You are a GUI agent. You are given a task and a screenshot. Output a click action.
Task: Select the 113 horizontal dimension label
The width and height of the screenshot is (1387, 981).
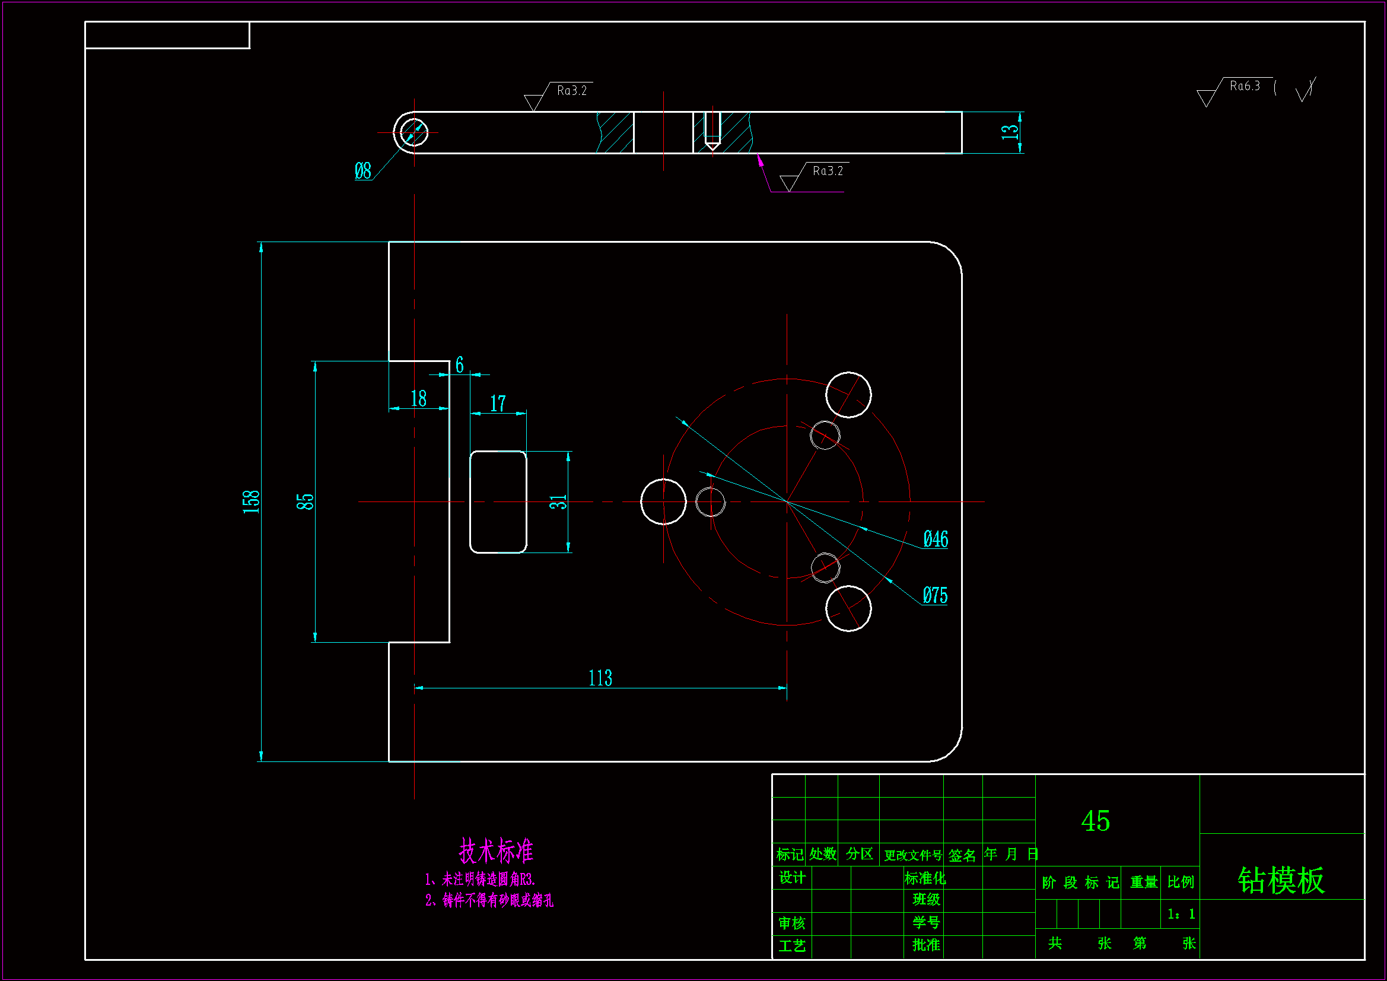click(600, 678)
